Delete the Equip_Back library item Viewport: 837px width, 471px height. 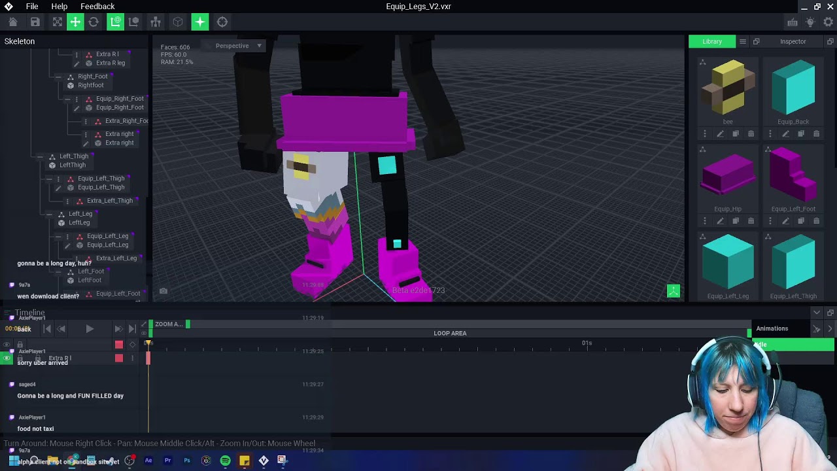(x=816, y=134)
